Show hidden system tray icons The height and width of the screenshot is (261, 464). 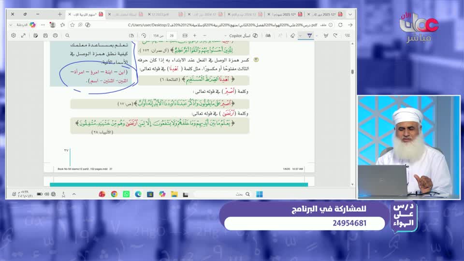point(74,194)
